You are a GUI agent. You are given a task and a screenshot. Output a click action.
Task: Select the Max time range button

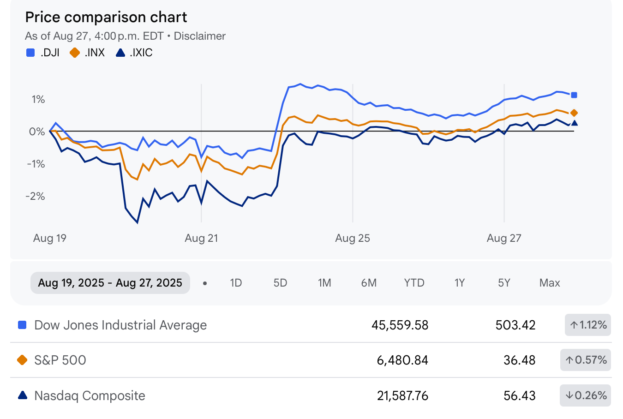[549, 282]
